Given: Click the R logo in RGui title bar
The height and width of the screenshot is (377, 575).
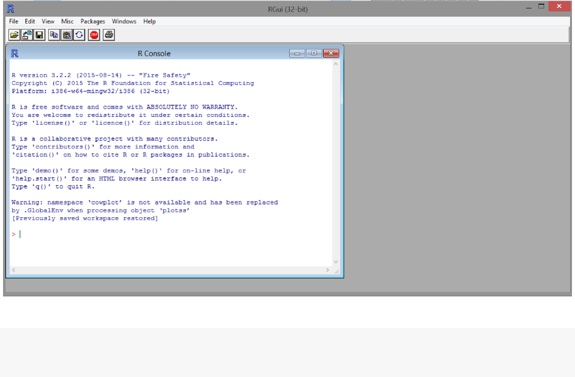Looking at the screenshot, I should pyautogui.click(x=10, y=9).
